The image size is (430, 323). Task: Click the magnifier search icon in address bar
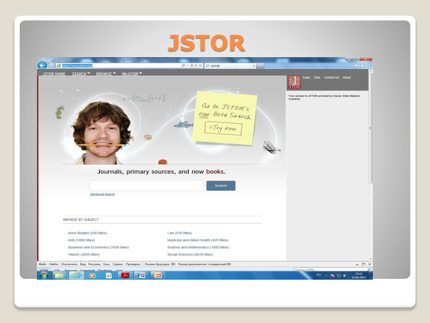pos(183,66)
